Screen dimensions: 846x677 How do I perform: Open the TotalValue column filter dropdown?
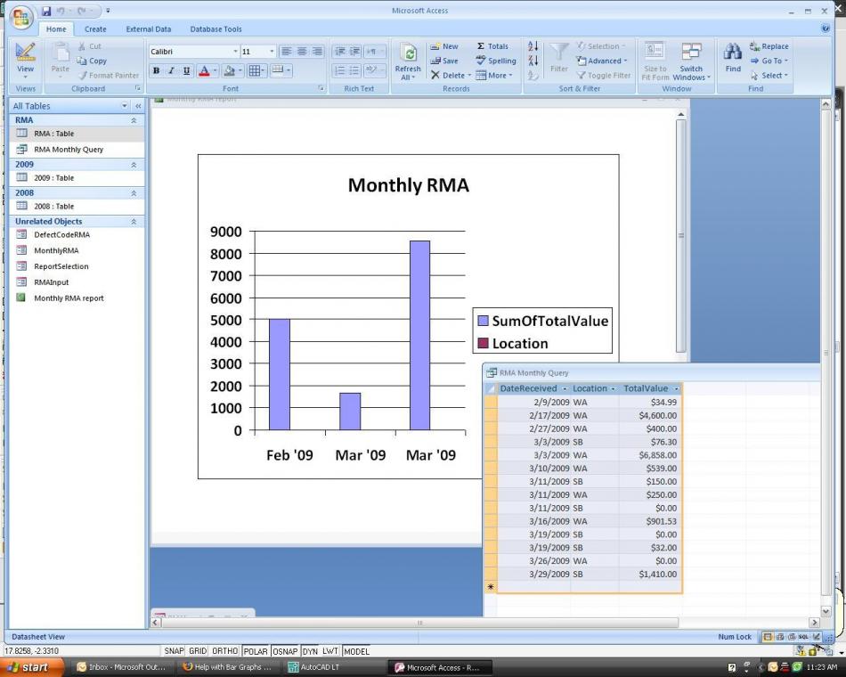[x=677, y=388]
